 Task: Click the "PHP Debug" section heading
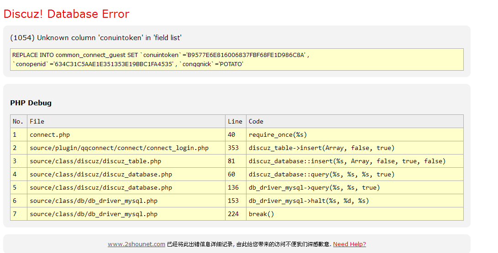click(31, 103)
